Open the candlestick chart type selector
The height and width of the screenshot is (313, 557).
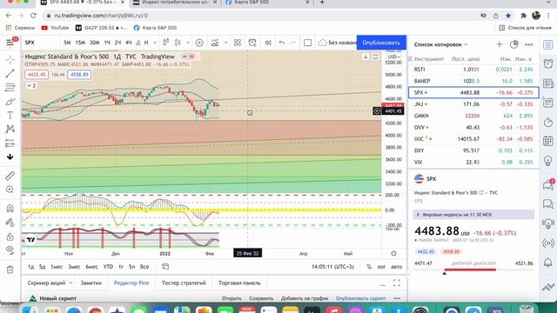(x=178, y=43)
